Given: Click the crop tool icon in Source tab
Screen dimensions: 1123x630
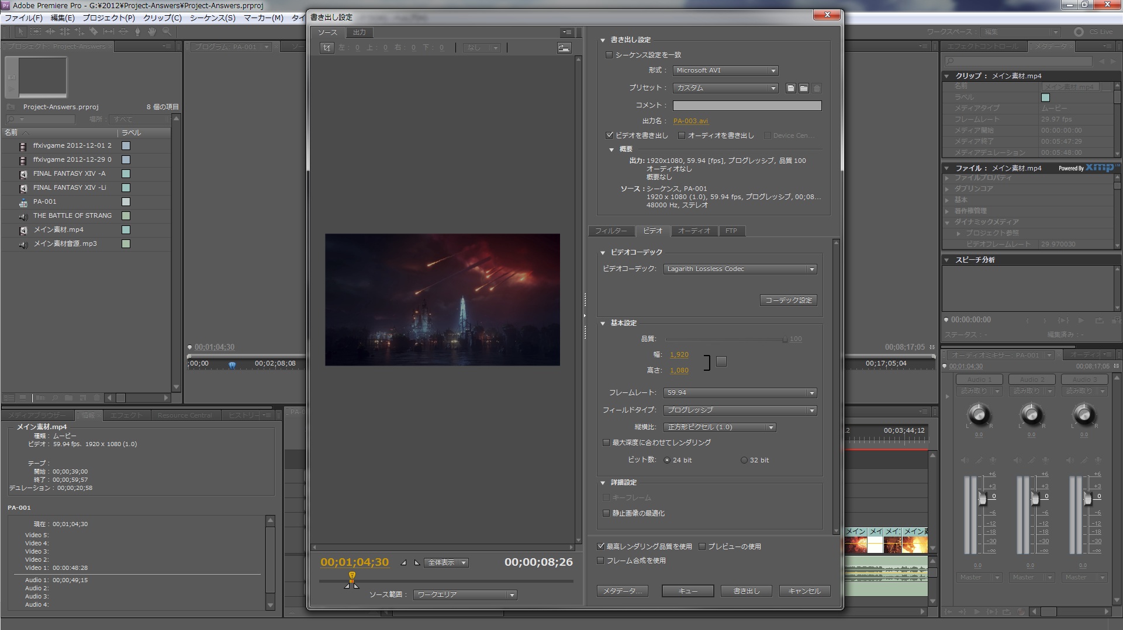Looking at the screenshot, I should tap(327, 48).
